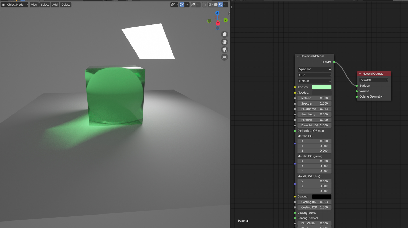Open the Specular material type dropdown
Image resolution: width=408 pixels, height=228 pixels.
point(315,69)
